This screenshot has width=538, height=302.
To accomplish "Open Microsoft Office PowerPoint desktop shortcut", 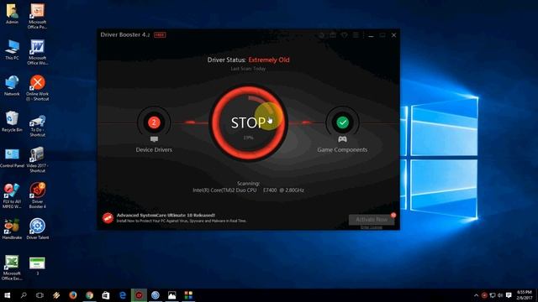I will click(x=37, y=16).
